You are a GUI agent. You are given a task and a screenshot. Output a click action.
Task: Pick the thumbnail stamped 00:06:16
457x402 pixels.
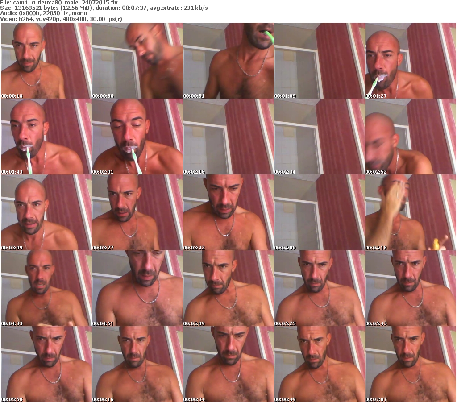click(137, 364)
